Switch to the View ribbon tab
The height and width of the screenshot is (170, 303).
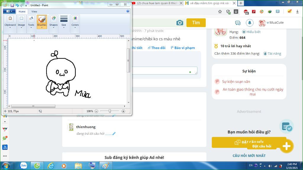point(34,12)
